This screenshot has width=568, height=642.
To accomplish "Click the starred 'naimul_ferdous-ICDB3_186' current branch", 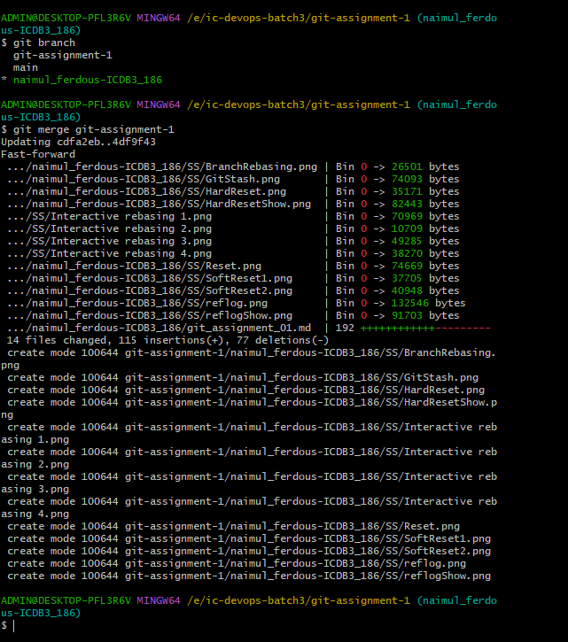I will pos(88,80).
